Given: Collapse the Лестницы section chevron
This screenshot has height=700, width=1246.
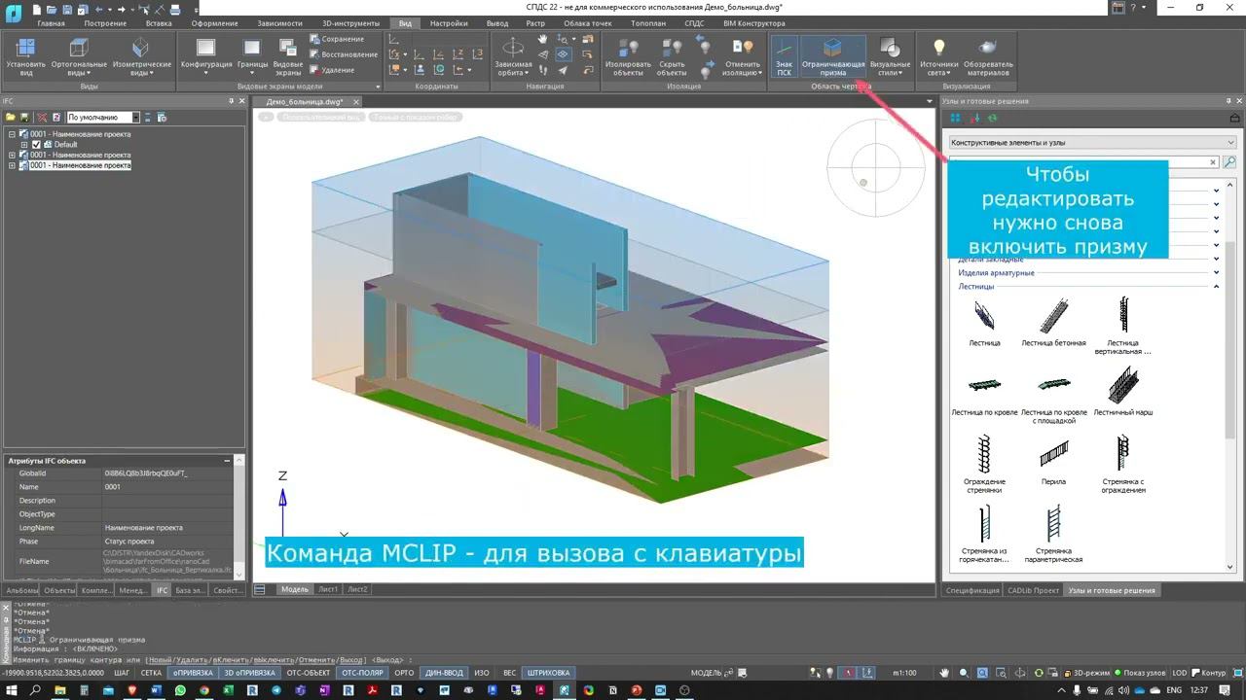Looking at the screenshot, I should coord(1216,286).
